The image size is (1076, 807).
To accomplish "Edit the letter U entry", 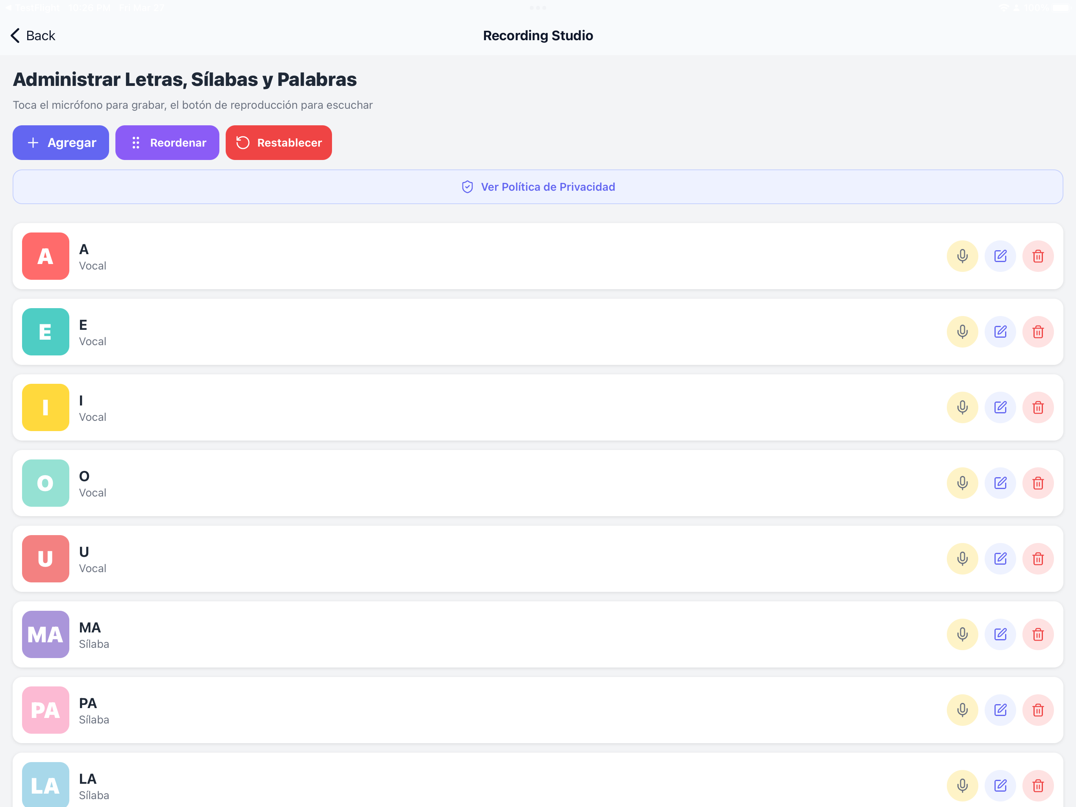I will click(x=1000, y=559).
